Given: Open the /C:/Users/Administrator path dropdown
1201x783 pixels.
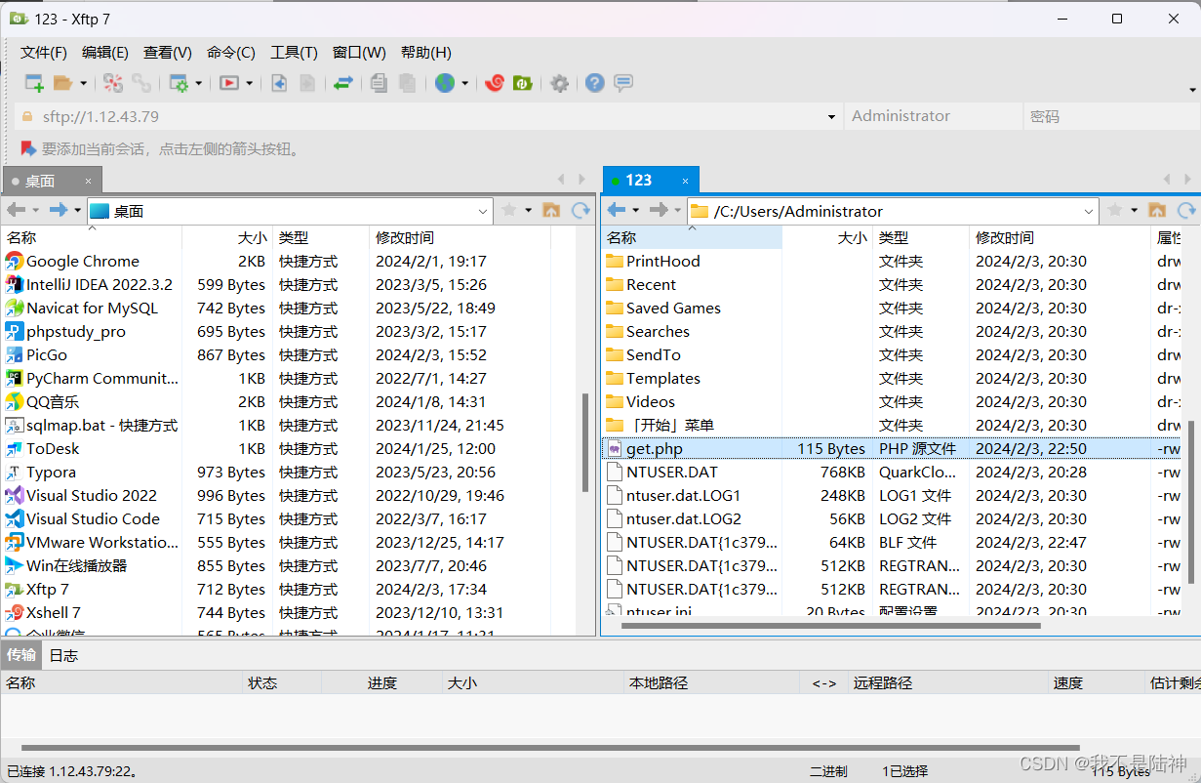Looking at the screenshot, I should 1089,211.
